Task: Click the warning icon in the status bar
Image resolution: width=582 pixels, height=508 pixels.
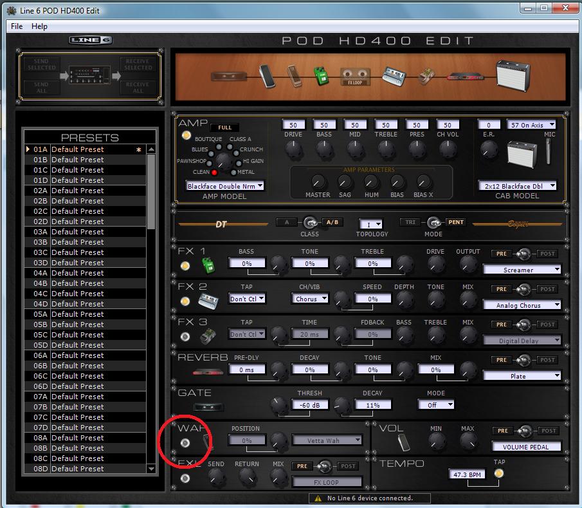Action: coord(318,498)
